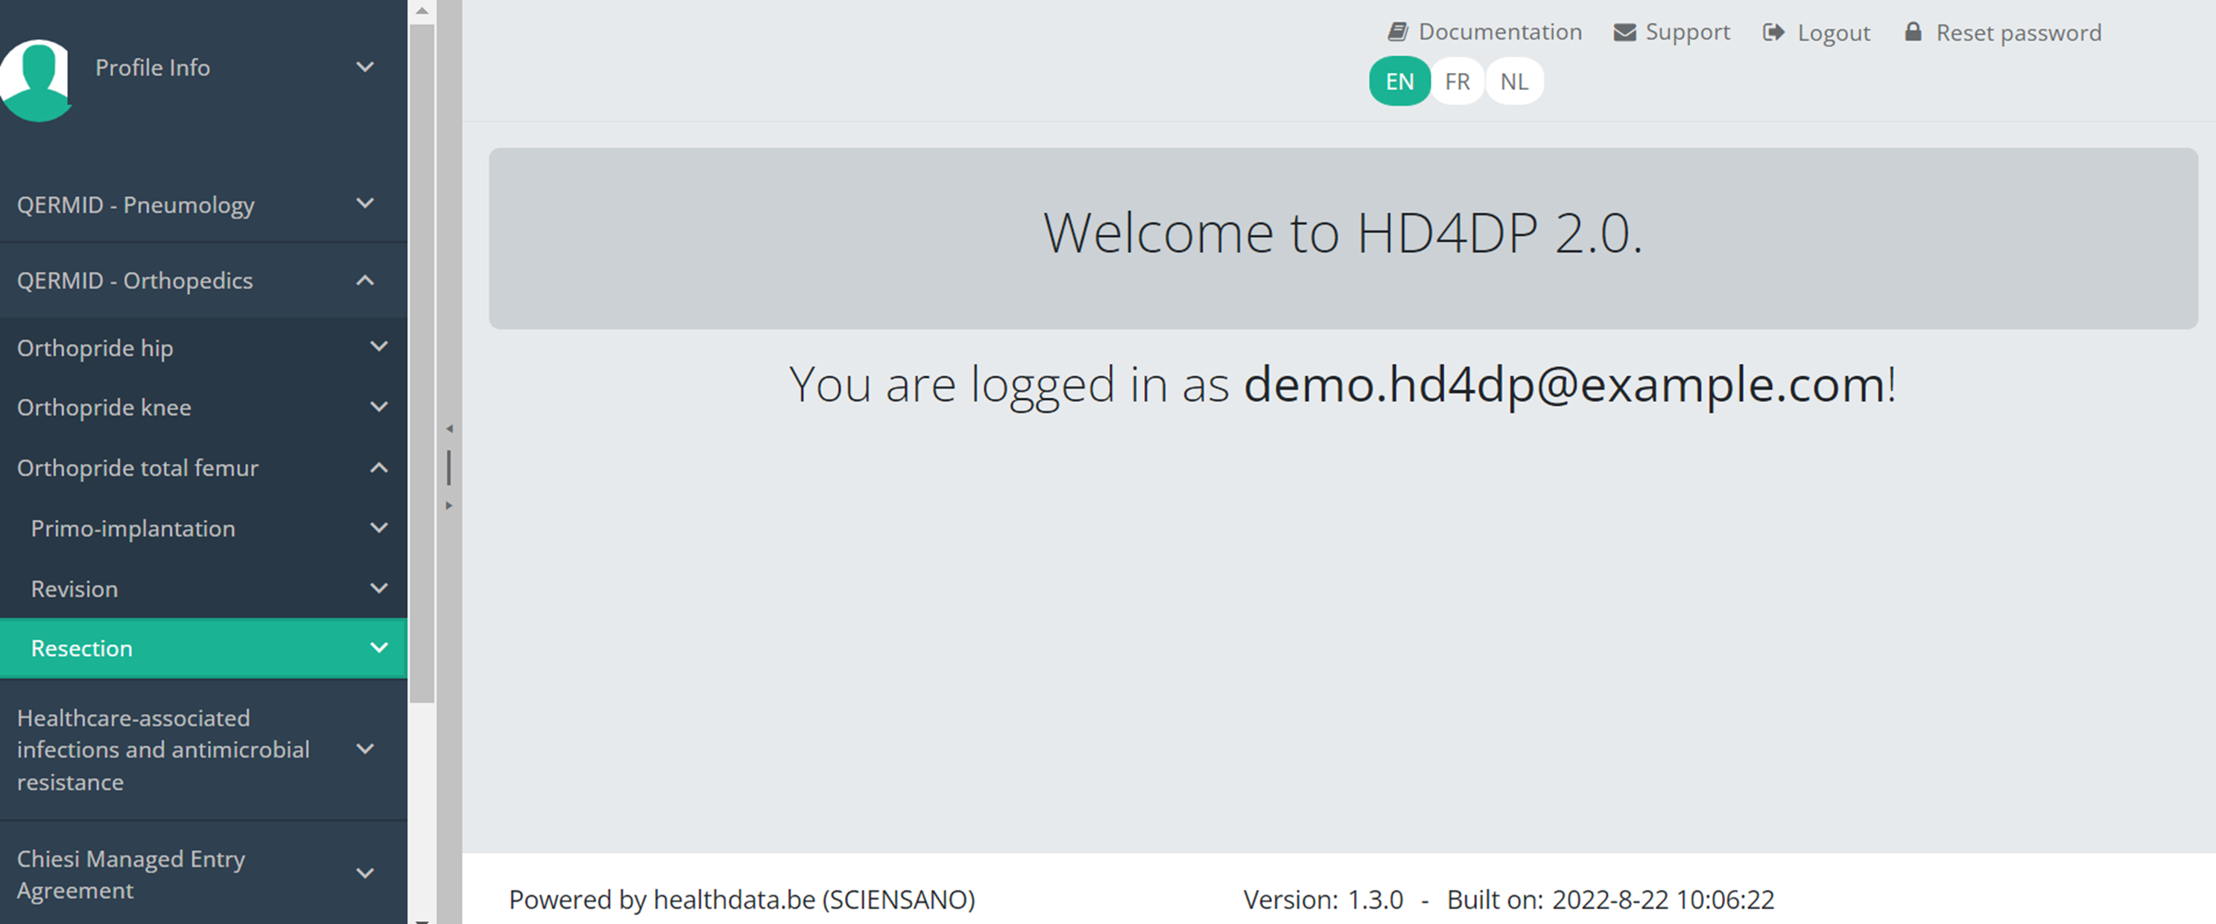2216x924 pixels.
Task: Switch language to EN
Action: coord(1399,82)
